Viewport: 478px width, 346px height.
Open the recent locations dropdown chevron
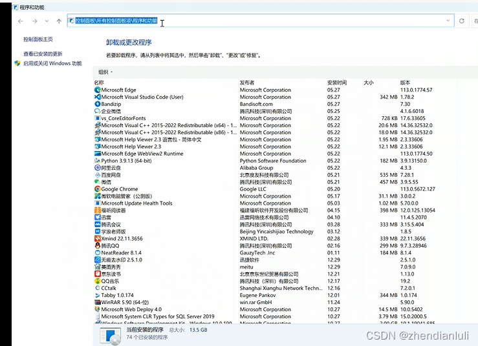[47, 21]
